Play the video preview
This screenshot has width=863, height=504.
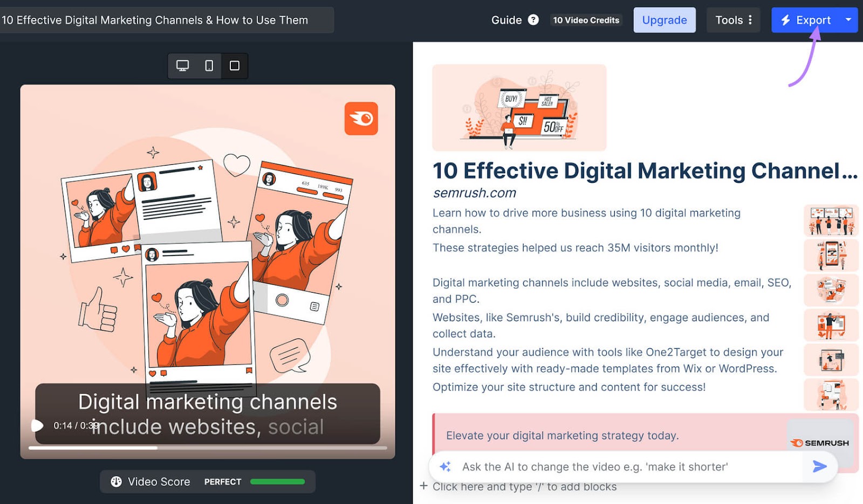37,425
